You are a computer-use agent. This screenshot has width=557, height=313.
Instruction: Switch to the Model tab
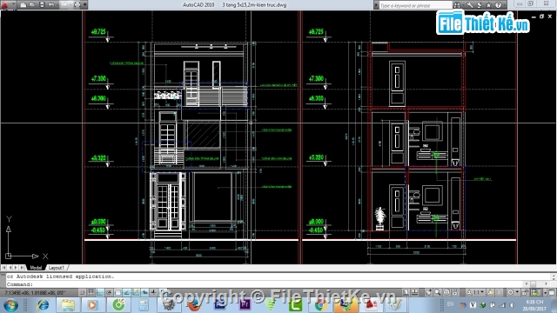tap(36, 268)
